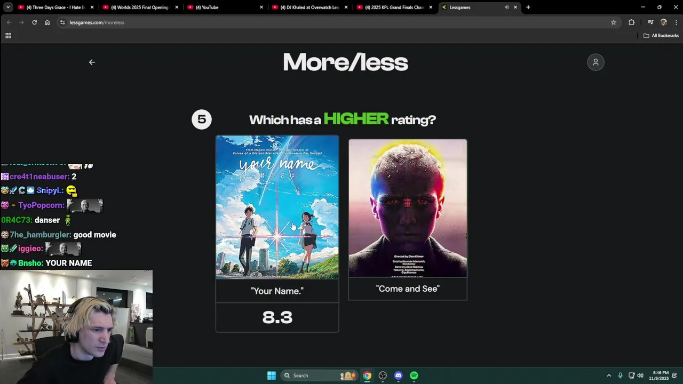Close the Three Days Grace tab
This screenshot has width=683, height=384.
(92, 7)
